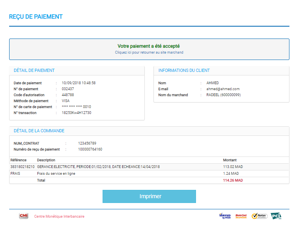Select the payment accepted confirmation message
The height and width of the screenshot is (228, 295).
(x=149, y=46)
